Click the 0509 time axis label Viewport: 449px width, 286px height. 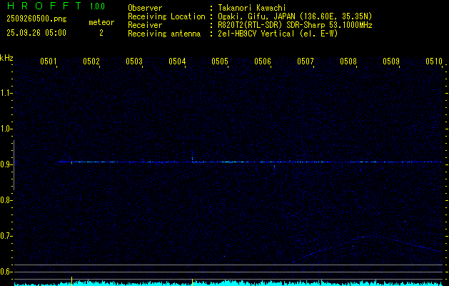coord(391,61)
